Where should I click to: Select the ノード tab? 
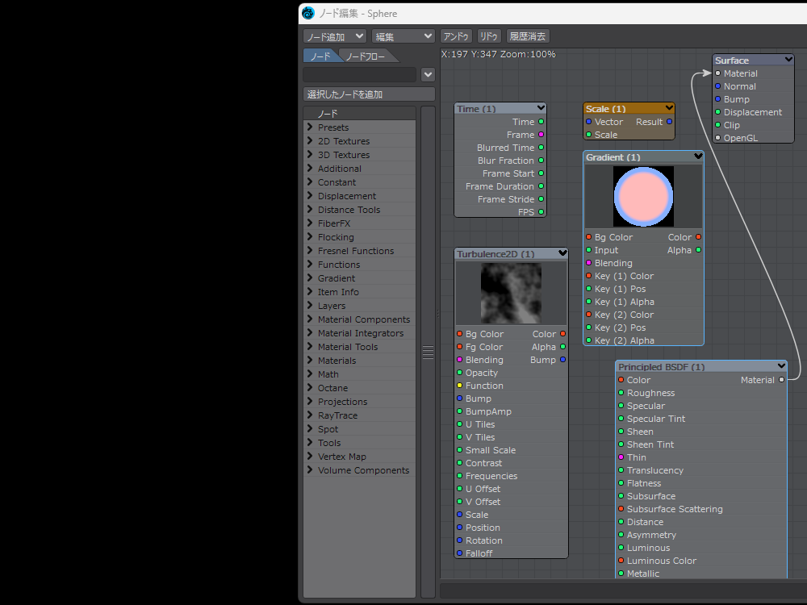tap(320, 56)
